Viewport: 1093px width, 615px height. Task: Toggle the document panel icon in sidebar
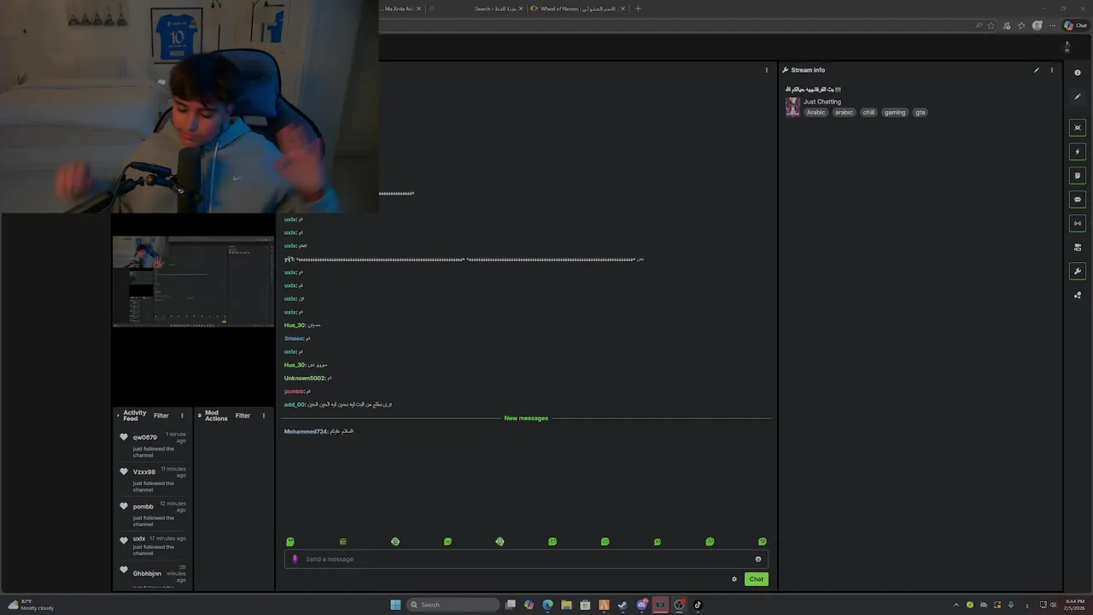(1078, 175)
